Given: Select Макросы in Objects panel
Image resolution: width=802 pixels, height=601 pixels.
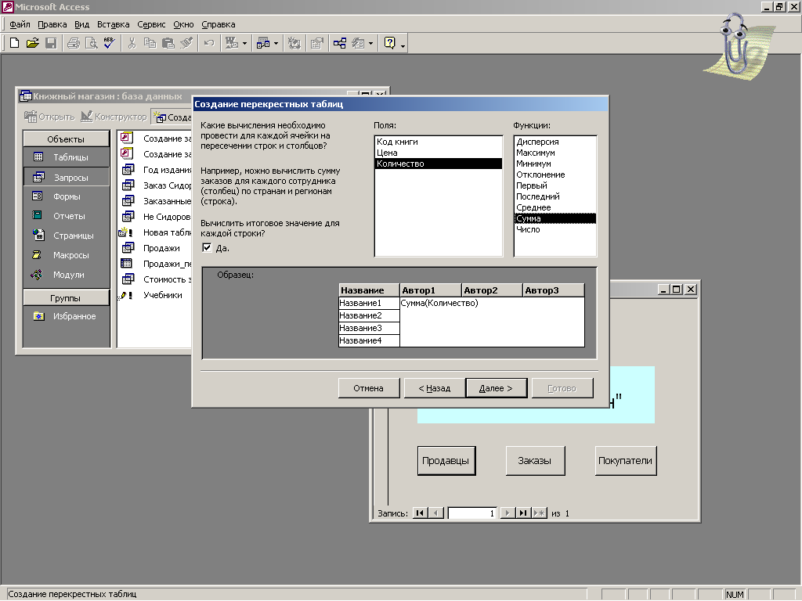Looking at the screenshot, I should click(66, 254).
